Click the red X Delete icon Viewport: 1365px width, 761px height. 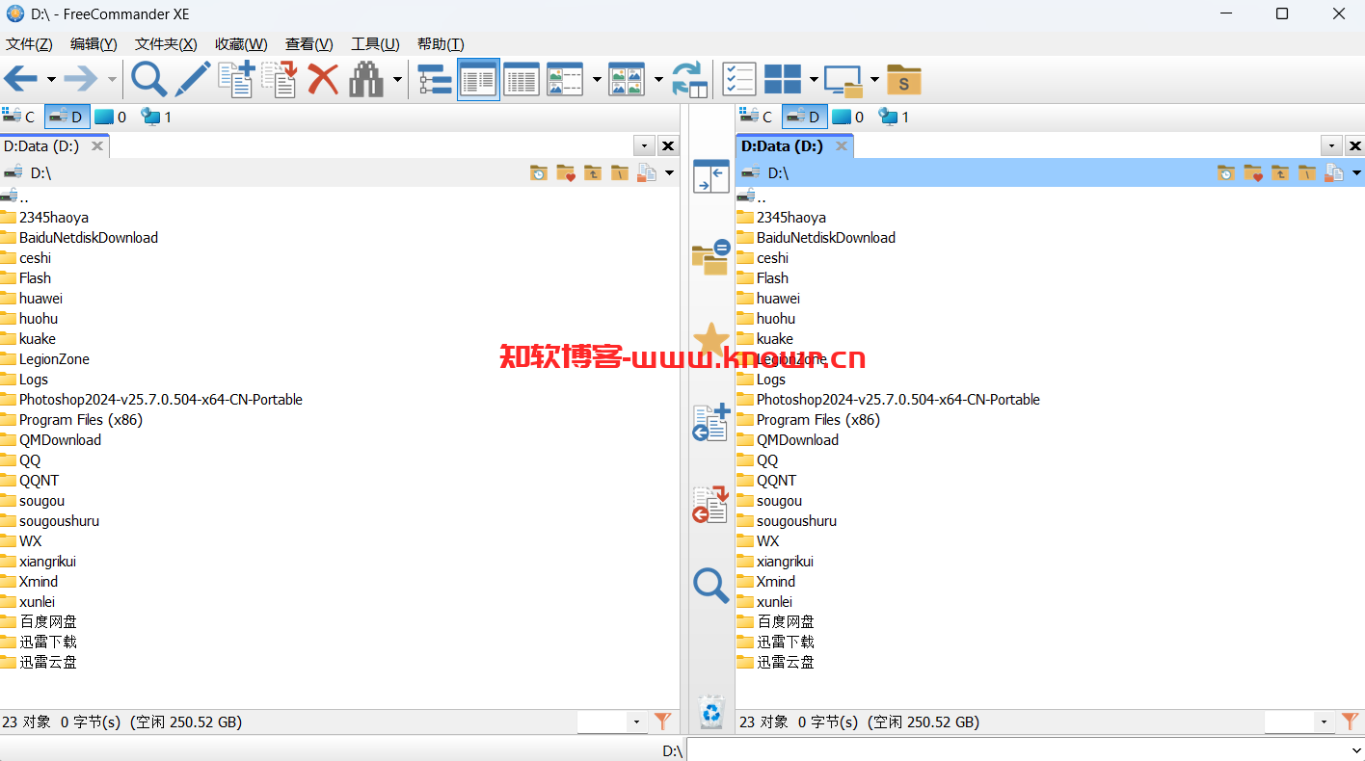coord(323,79)
